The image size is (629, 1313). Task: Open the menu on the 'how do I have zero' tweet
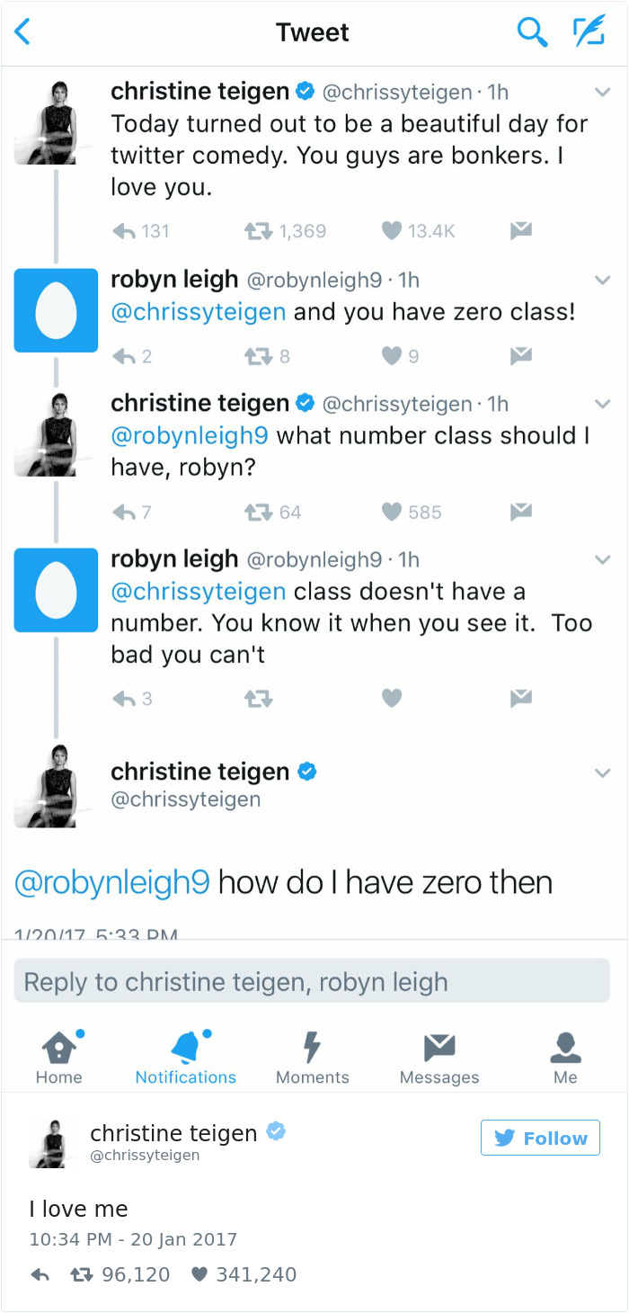click(603, 772)
